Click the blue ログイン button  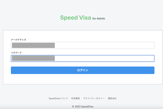(83, 70)
